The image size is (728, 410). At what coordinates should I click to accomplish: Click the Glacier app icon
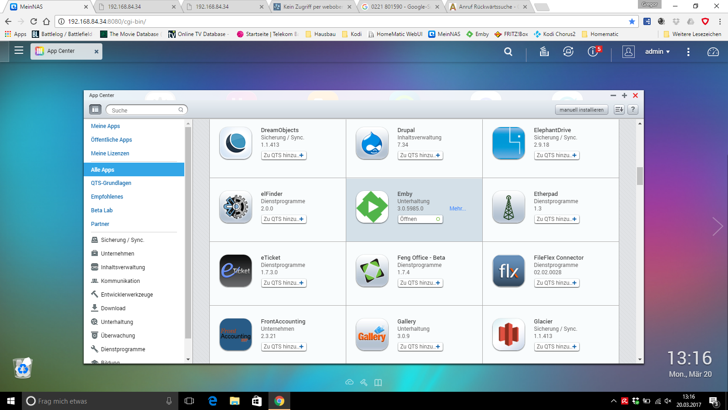pos(509,334)
